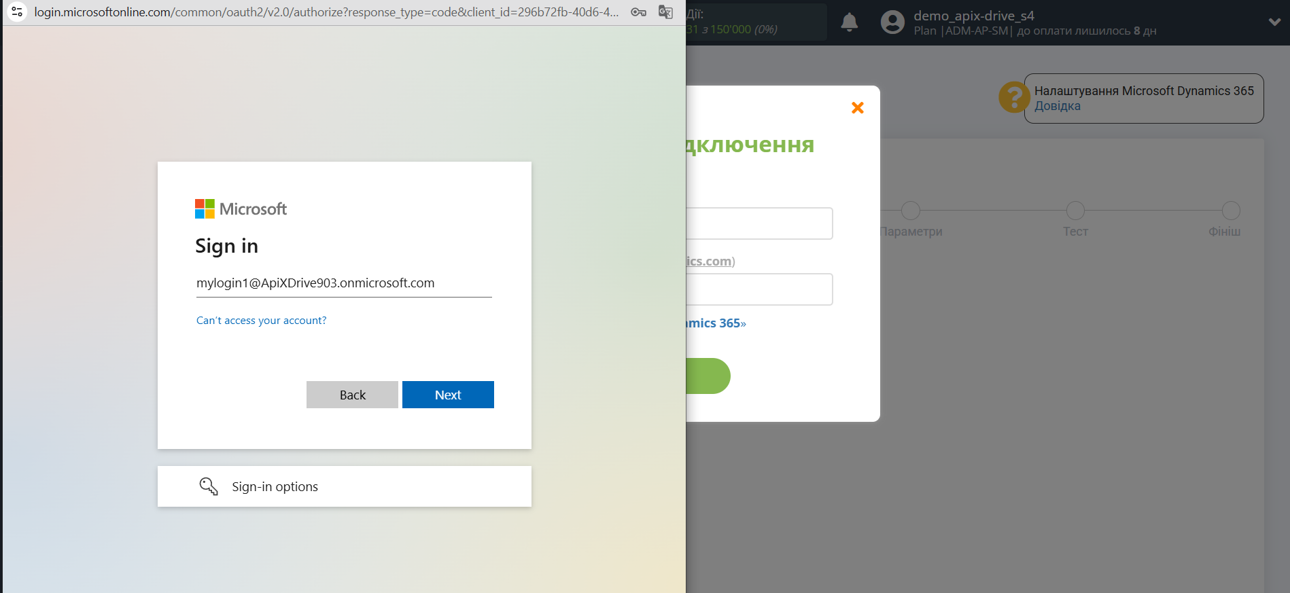The height and width of the screenshot is (593, 1290).
Task: Click the demo_apix-drive_s4 account name
Action: tap(974, 16)
